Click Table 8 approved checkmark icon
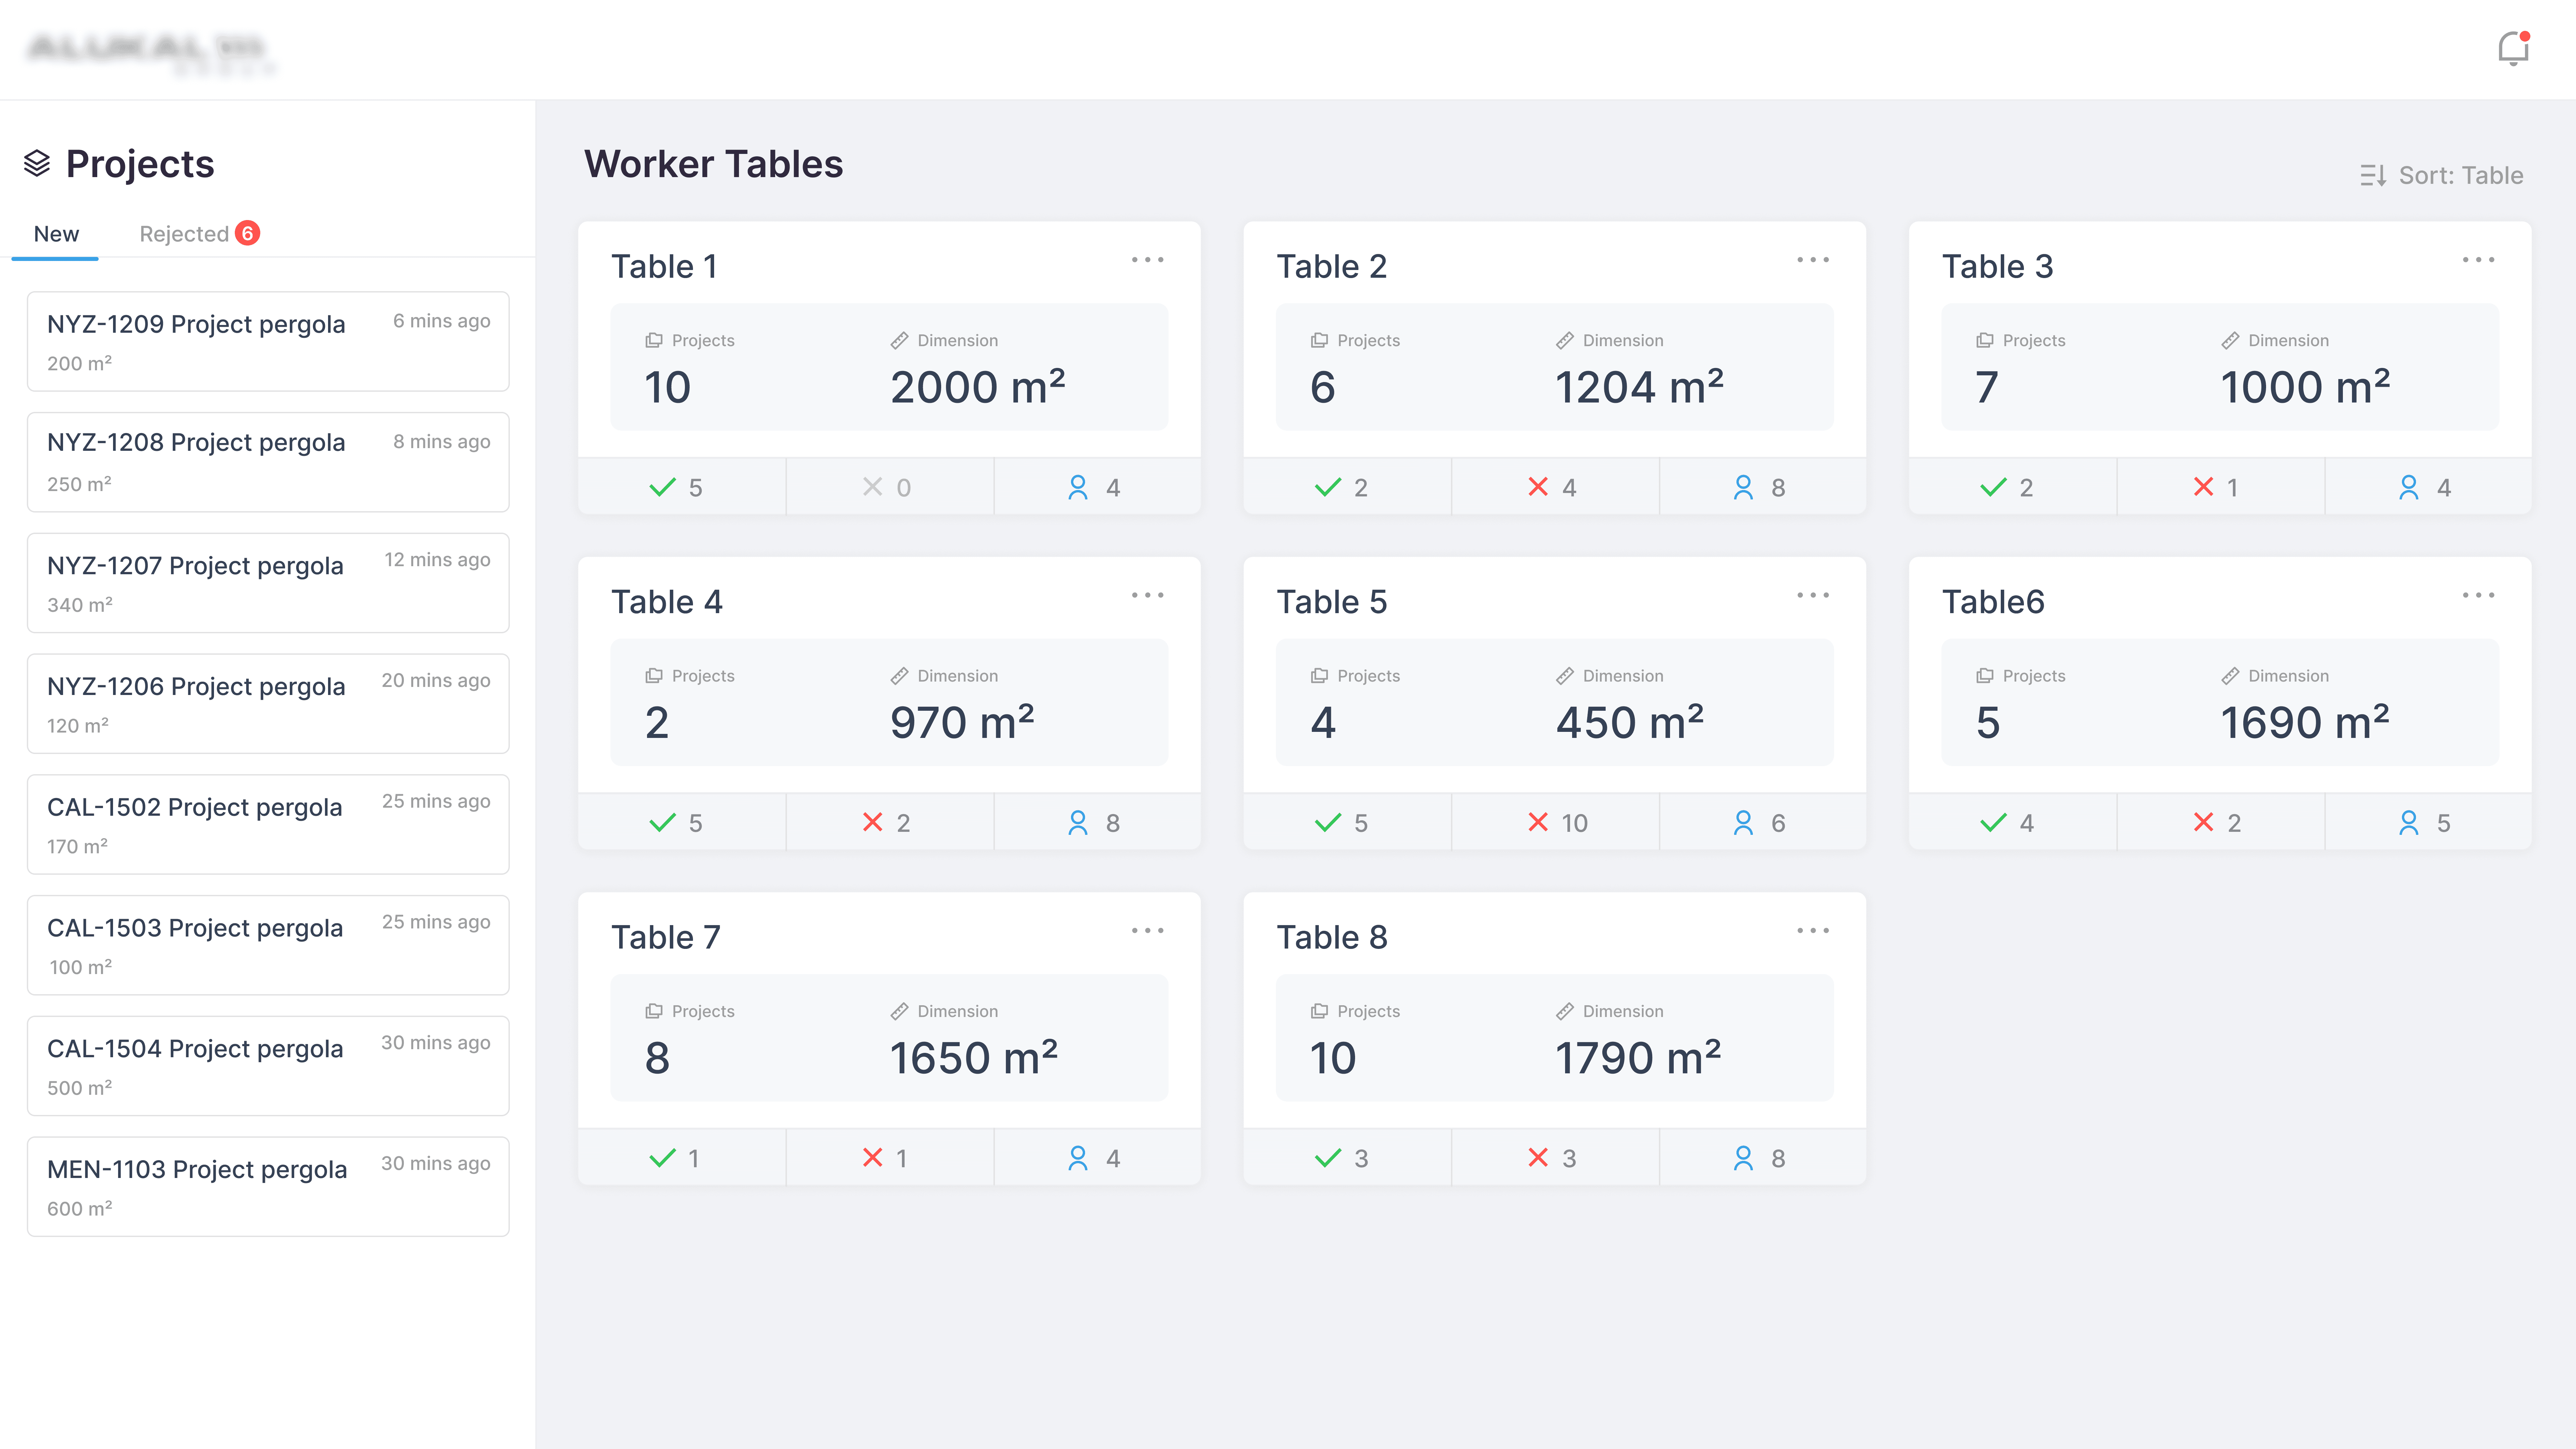The width and height of the screenshot is (2576, 1449). [1328, 1158]
